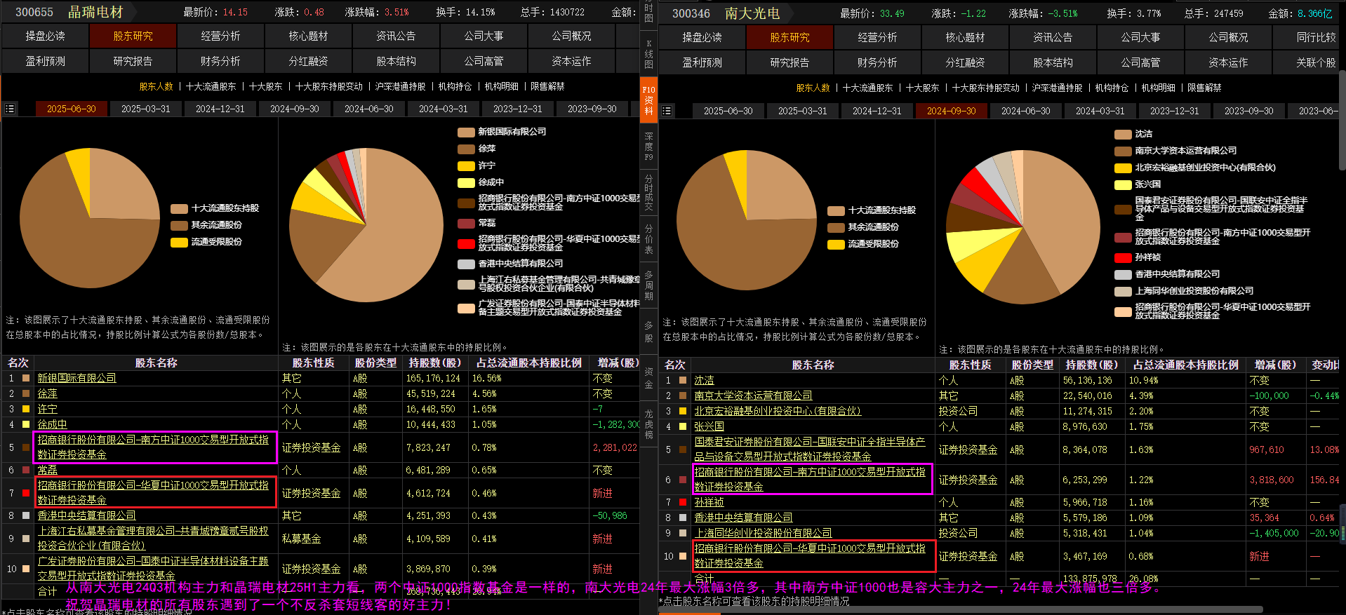Open 分红融资 in 南大光电 panel
Image resolution: width=1346 pixels, height=615 pixels.
[965, 62]
